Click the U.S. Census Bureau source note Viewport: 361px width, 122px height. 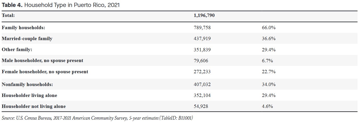(x=97, y=118)
